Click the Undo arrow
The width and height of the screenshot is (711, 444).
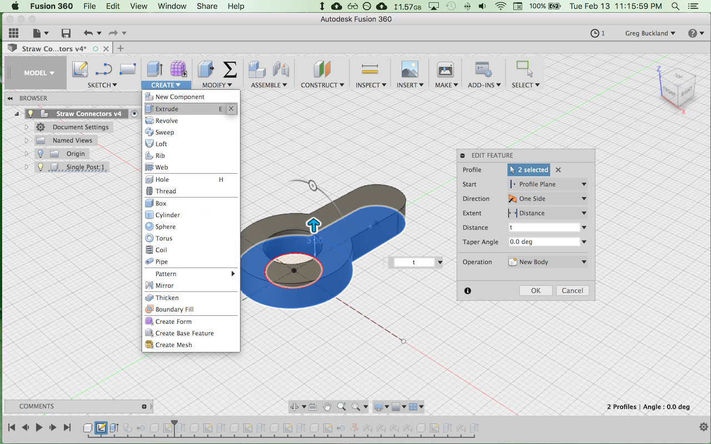(x=88, y=33)
